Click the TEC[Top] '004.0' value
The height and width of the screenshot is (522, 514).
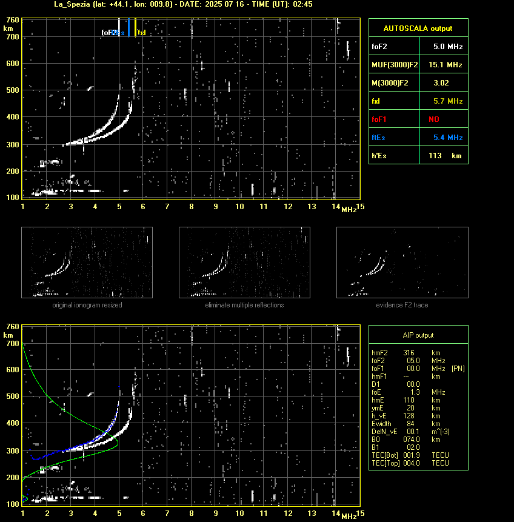(412, 463)
